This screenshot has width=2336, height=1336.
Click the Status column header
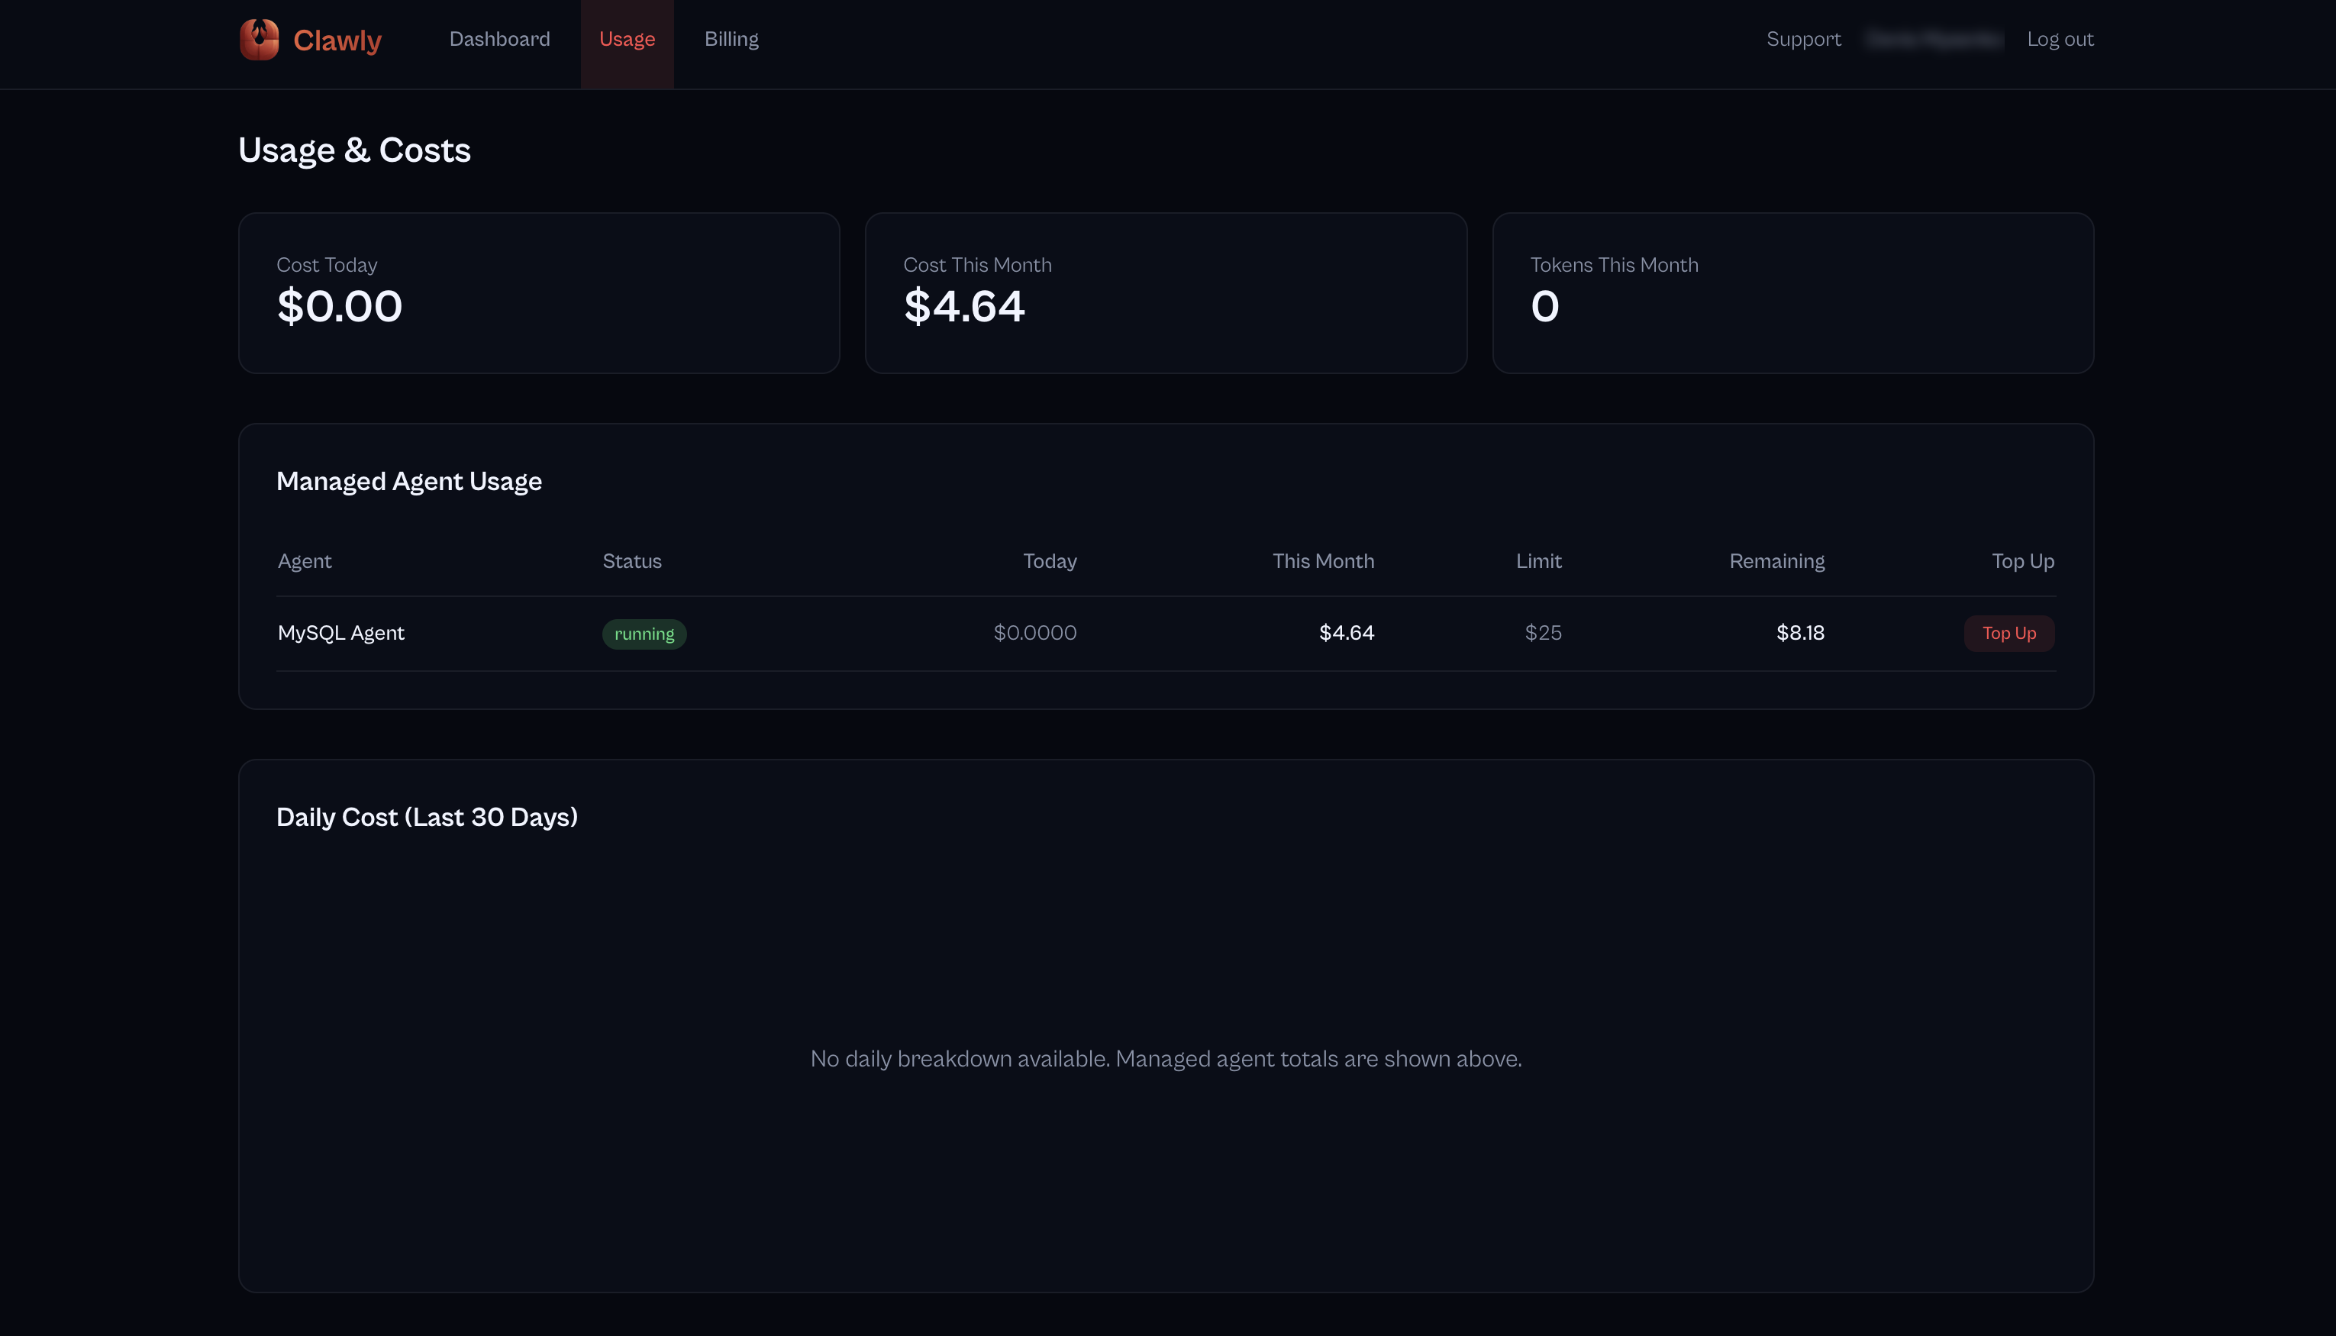631,560
